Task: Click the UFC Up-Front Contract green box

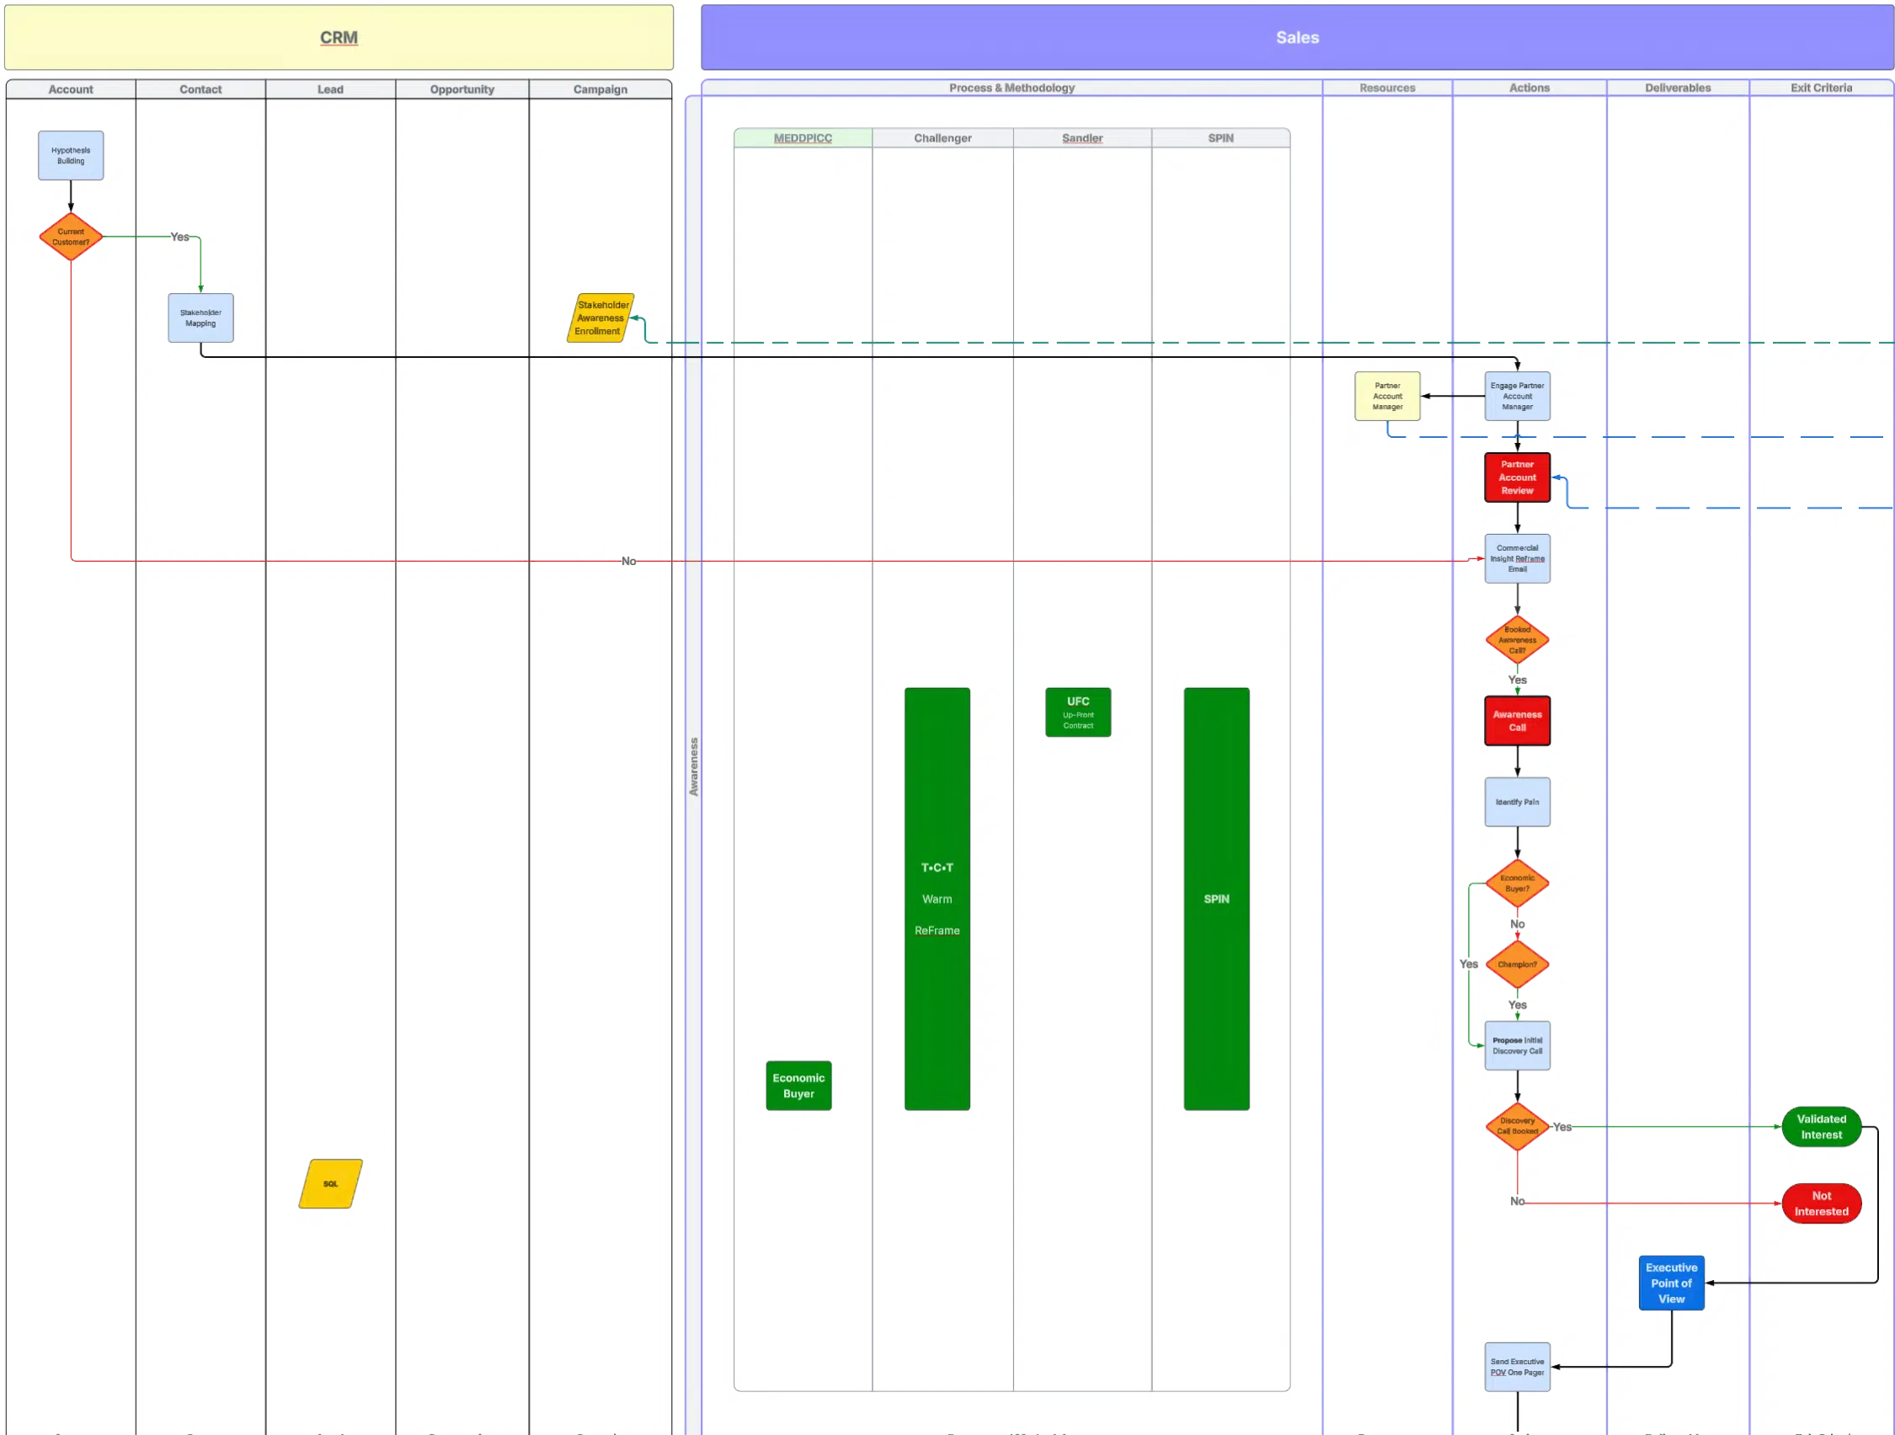Action: click(x=1078, y=712)
